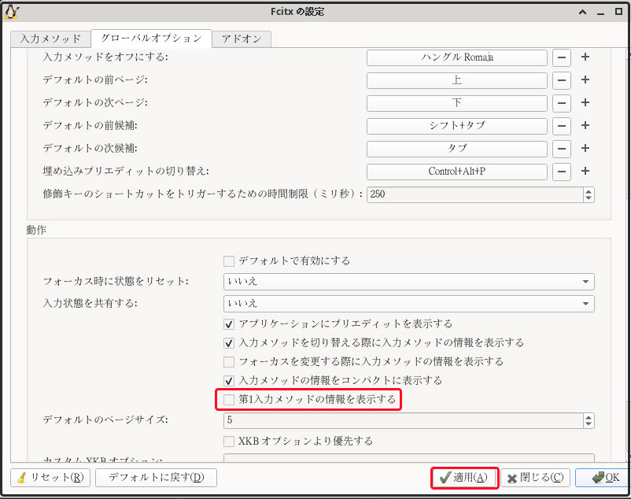Viewport: 631px width, 499px height.
Task: Add key for デフォルトの次候補
Action: [x=585, y=149]
